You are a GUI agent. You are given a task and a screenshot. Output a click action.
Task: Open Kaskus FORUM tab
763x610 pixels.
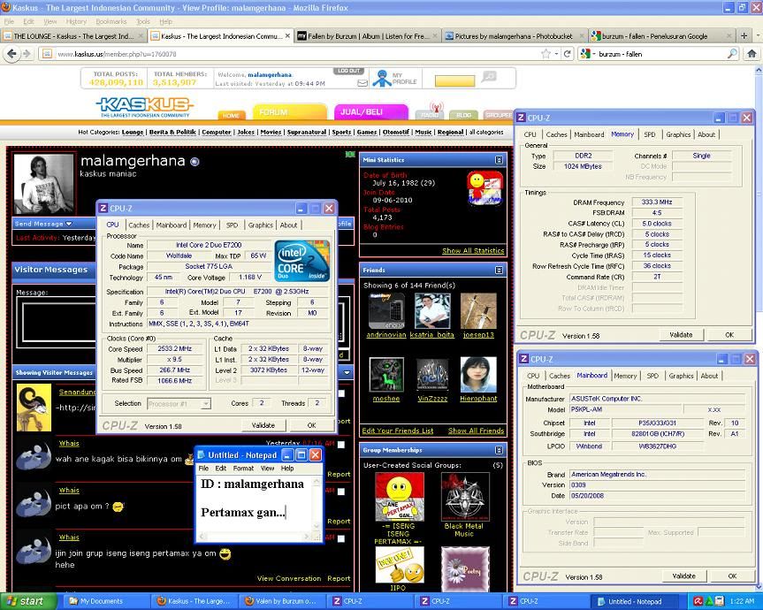click(x=290, y=111)
